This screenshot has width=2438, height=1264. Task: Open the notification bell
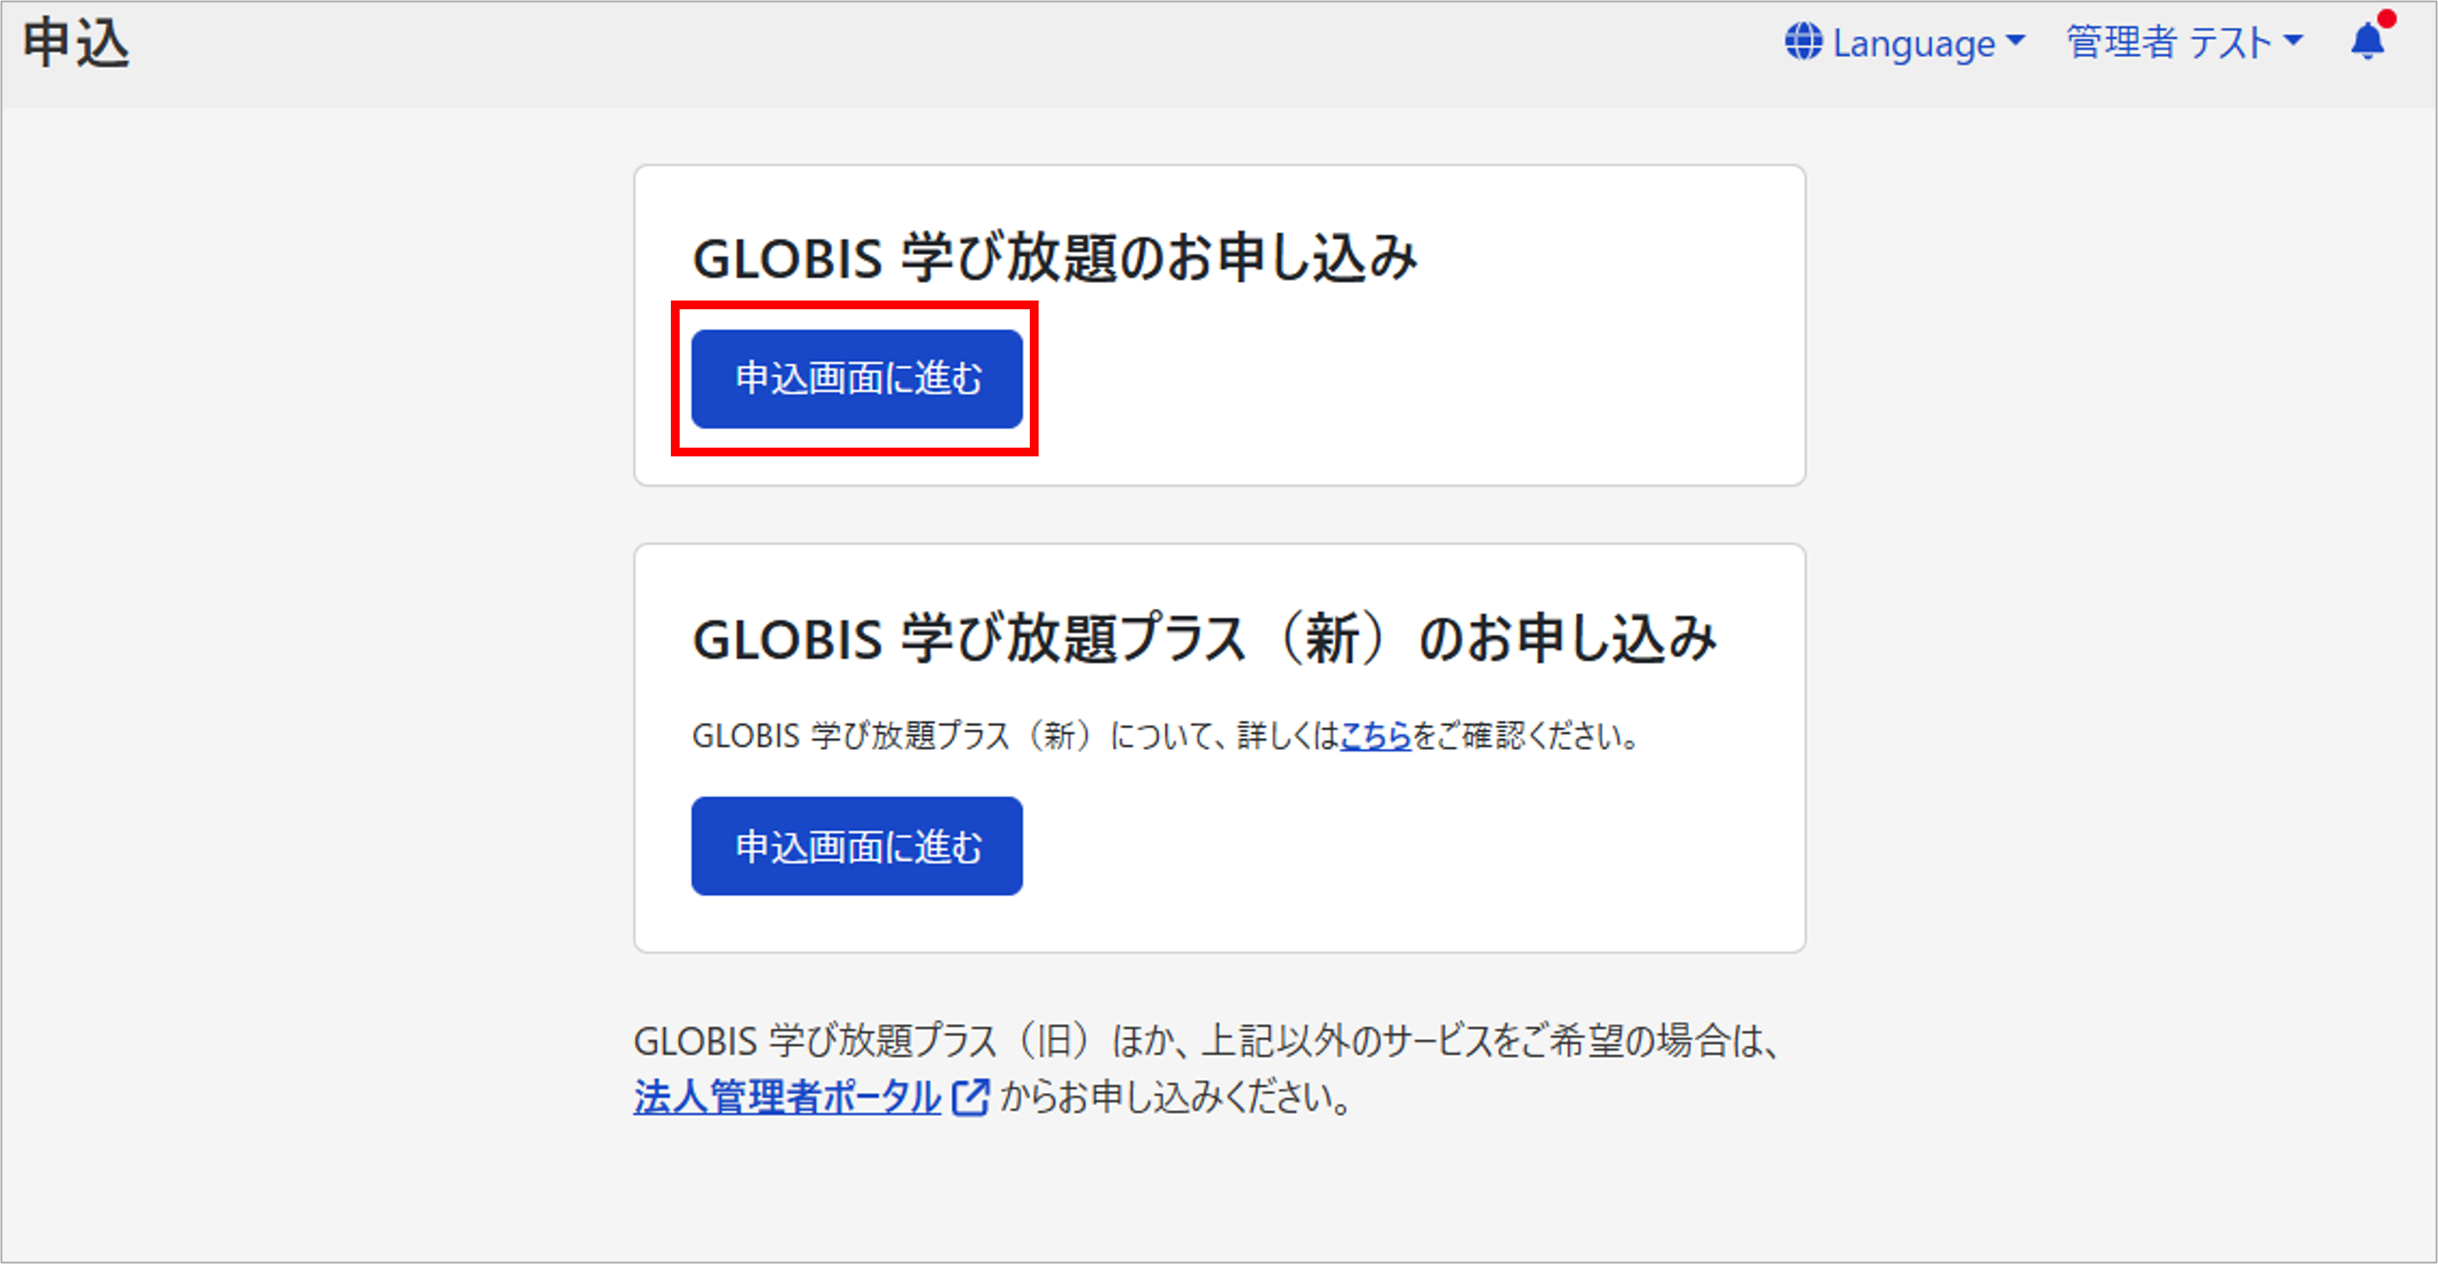pos(2367,43)
